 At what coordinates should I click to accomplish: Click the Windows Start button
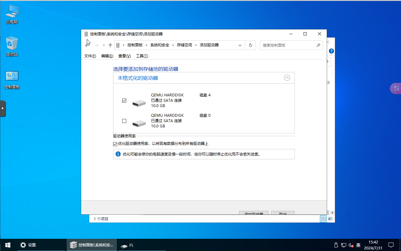pos(8,245)
